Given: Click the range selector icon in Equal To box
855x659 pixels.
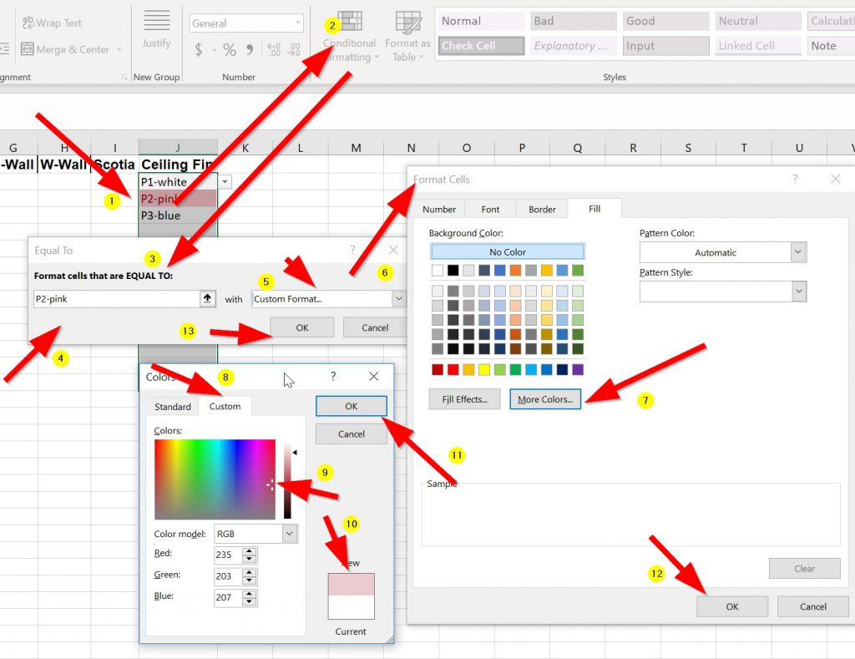Looking at the screenshot, I should [x=208, y=299].
